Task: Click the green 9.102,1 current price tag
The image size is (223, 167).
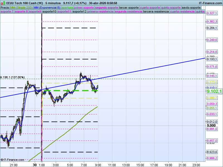Action: tap(214, 92)
